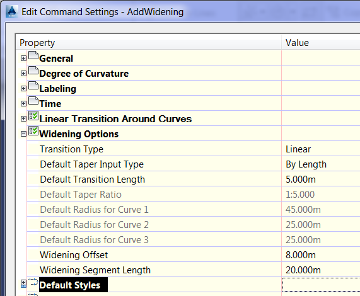Expand the Time category

(23, 104)
